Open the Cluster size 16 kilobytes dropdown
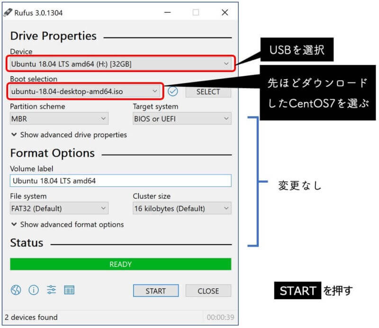This screenshot has width=379, height=328. coord(182,208)
